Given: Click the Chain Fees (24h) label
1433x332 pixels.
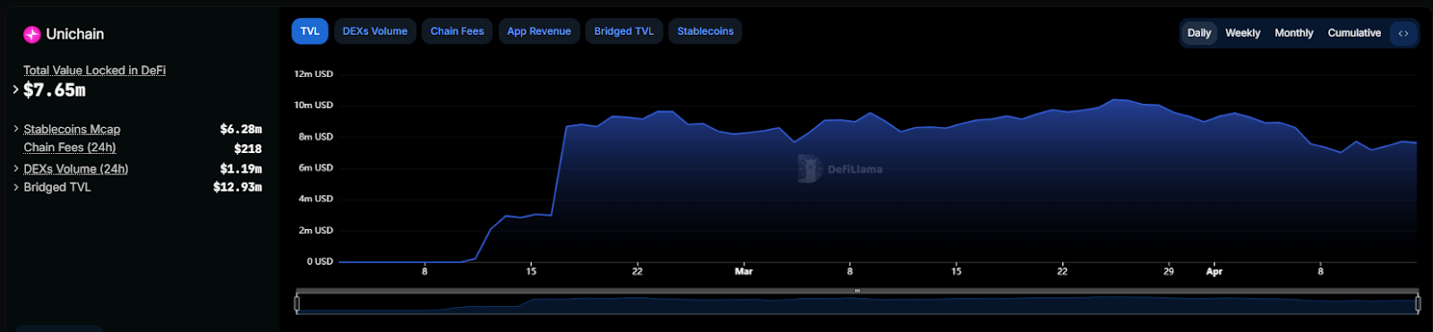Looking at the screenshot, I should [x=70, y=148].
